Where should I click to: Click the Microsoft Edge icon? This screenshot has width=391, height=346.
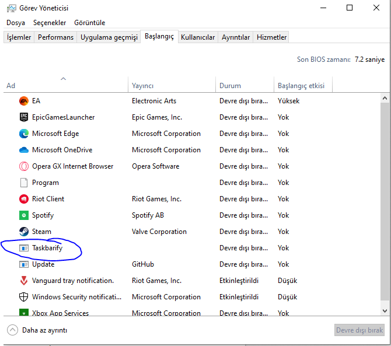coord(24,134)
